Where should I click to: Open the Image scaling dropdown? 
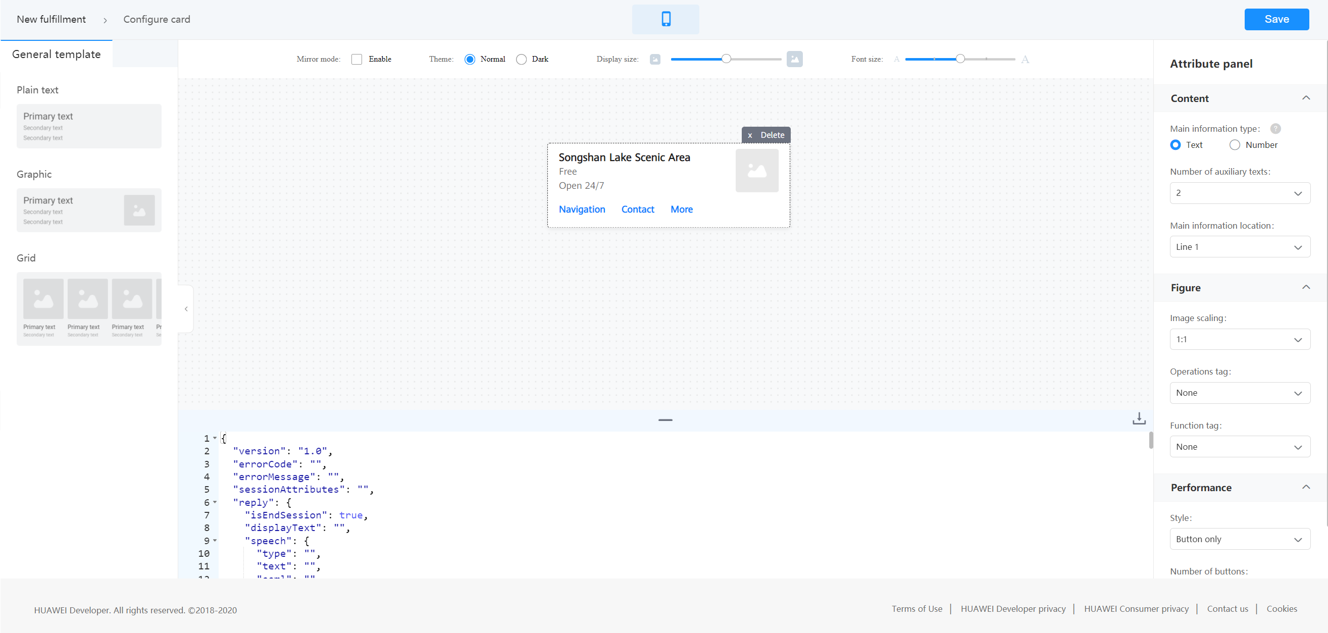point(1240,339)
